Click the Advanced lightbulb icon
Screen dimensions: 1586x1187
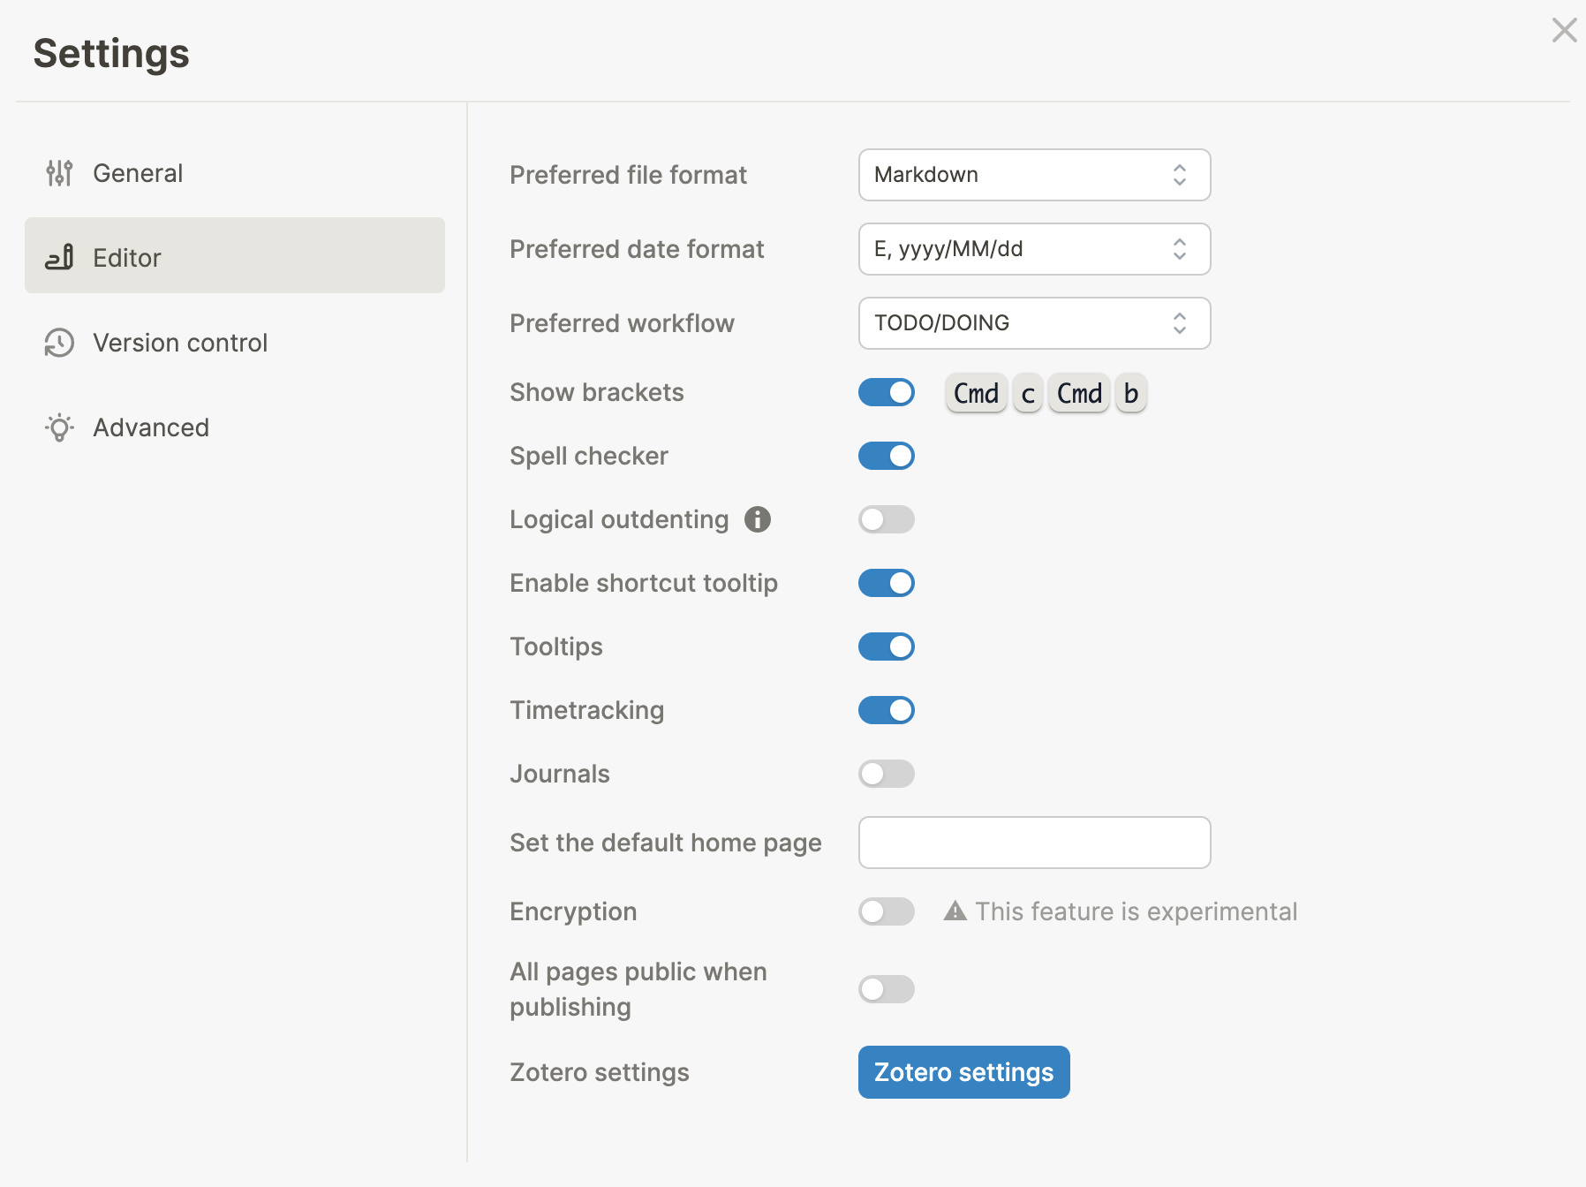coord(58,427)
